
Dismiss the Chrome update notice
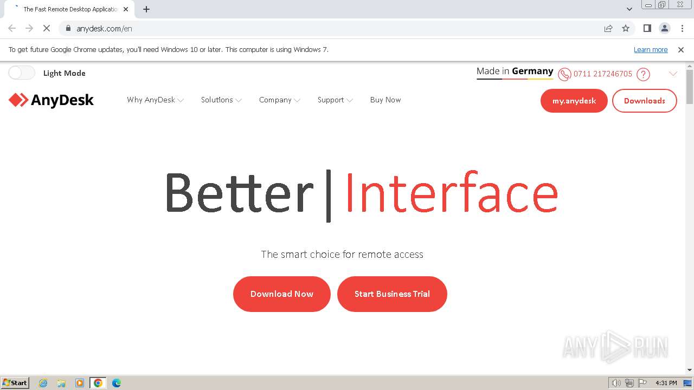pyautogui.click(x=681, y=50)
